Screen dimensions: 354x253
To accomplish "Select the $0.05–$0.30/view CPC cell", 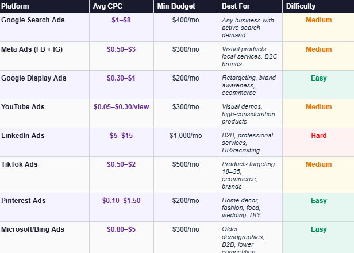I will tap(121, 106).
